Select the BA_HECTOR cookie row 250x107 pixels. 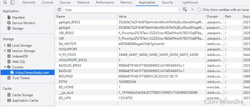click(x=153, y=44)
